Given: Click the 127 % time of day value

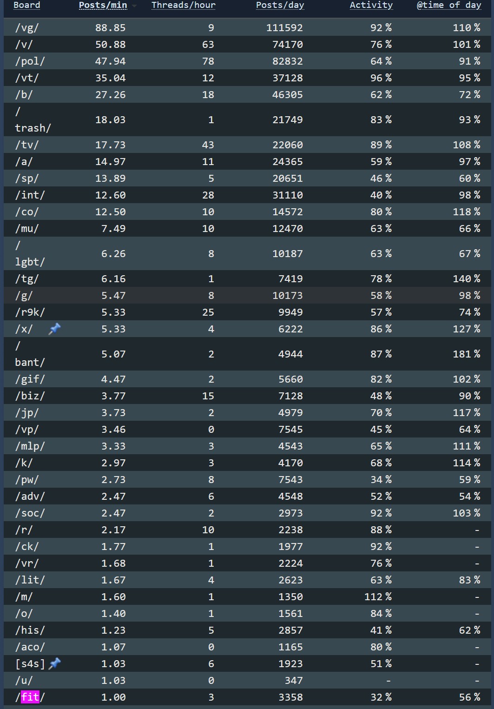Looking at the screenshot, I should [x=467, y=329].
